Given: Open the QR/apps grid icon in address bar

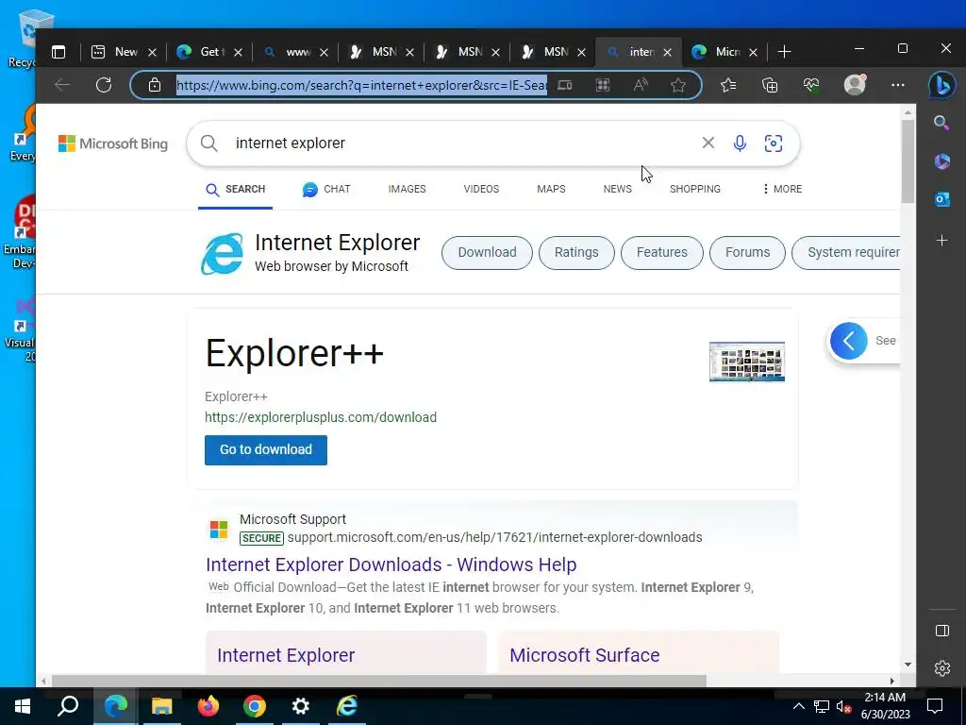Looking at the screenshot, I should click(603, 85).
